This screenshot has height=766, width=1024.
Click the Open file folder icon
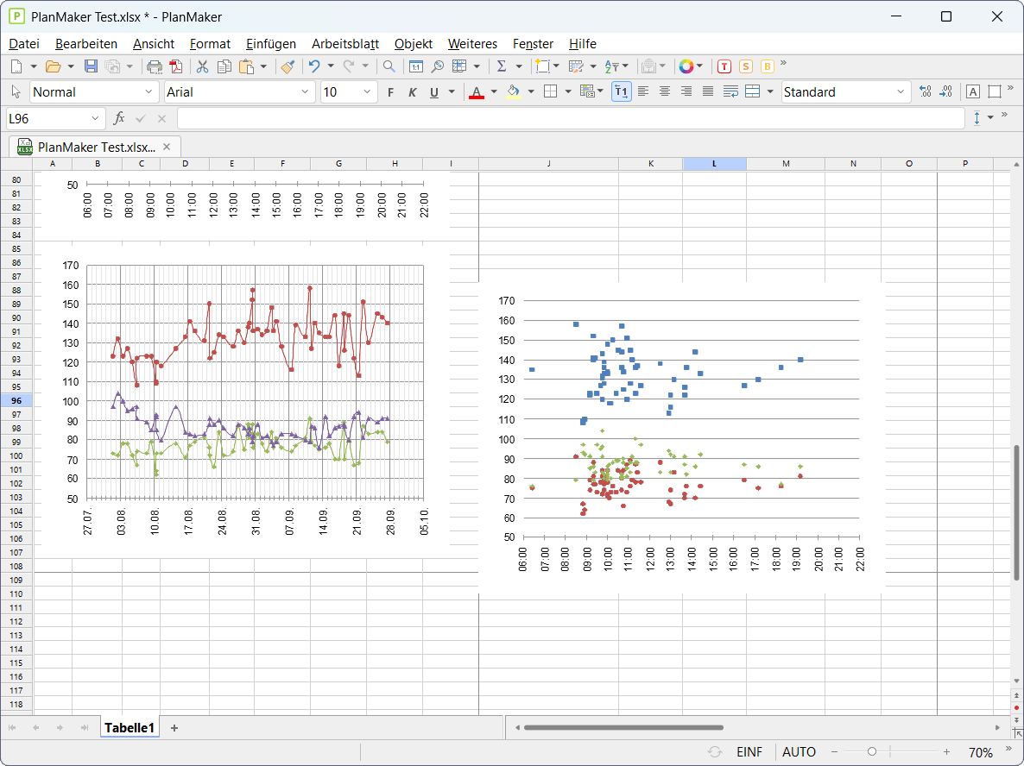53,66
